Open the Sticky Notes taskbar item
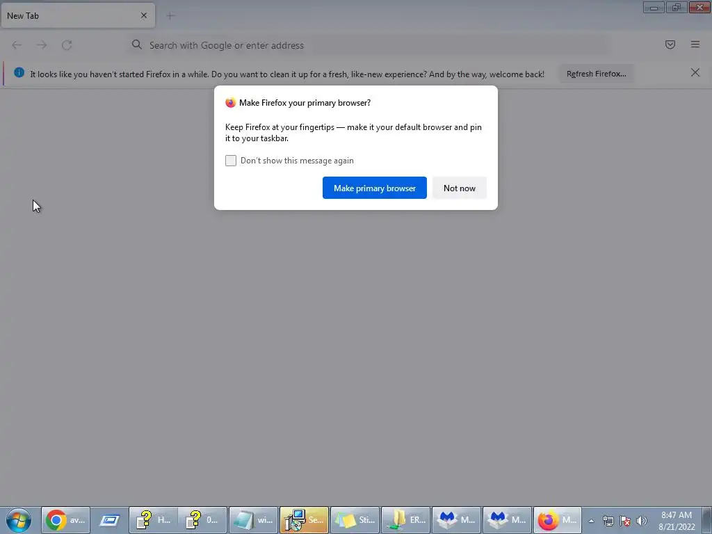This screenshot has height=534, width=712. (x=355, y=520)
